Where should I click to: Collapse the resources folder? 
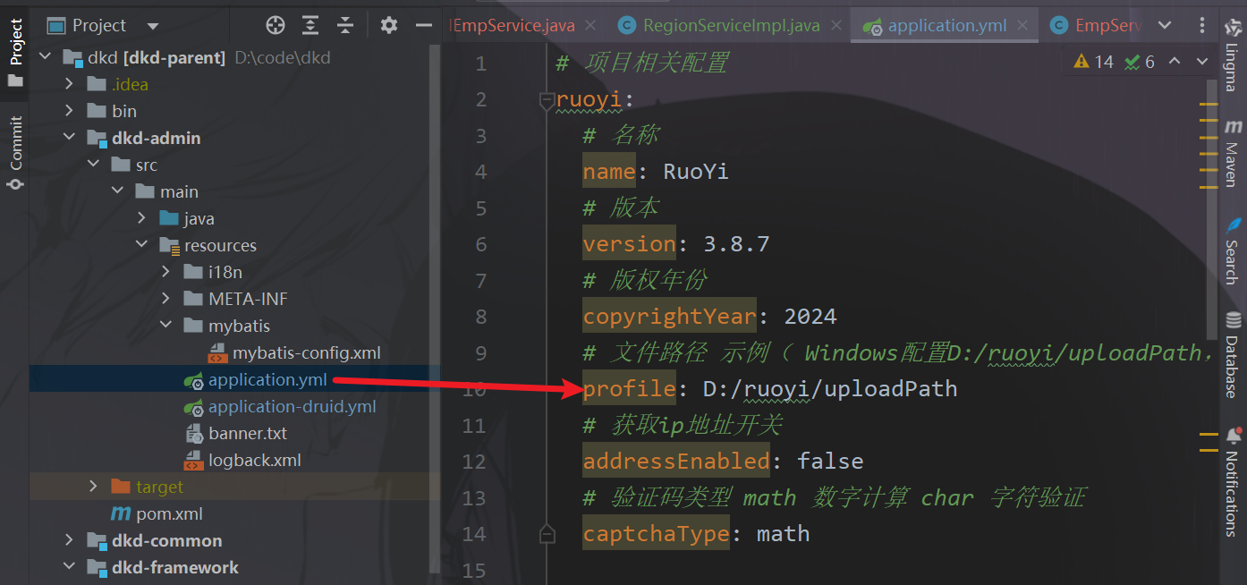(142, 246)
